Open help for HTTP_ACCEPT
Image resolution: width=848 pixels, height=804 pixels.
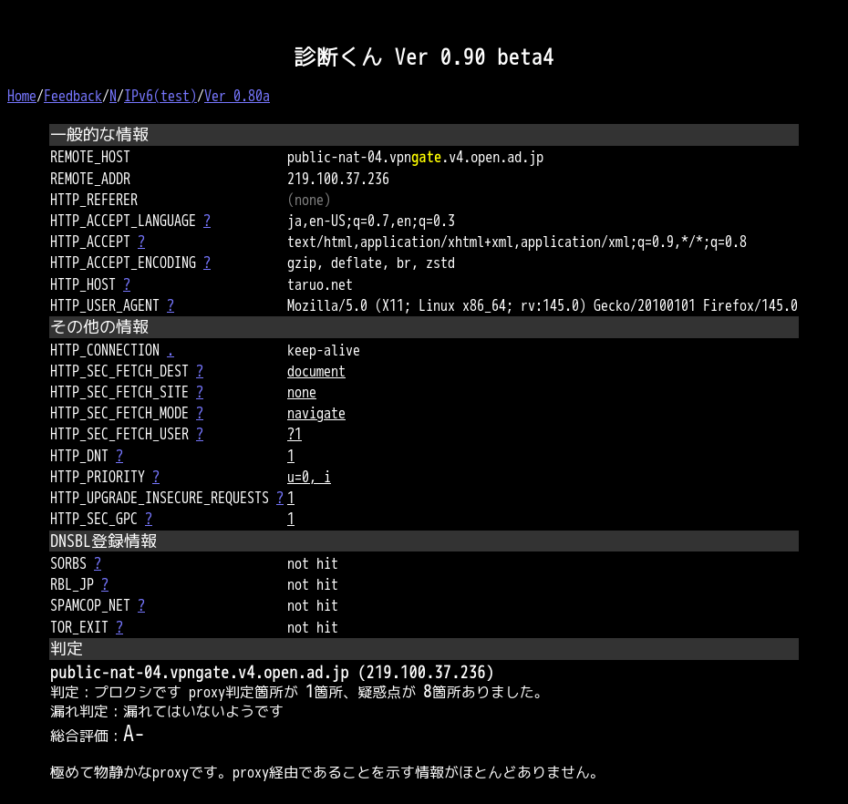point(140,242)
